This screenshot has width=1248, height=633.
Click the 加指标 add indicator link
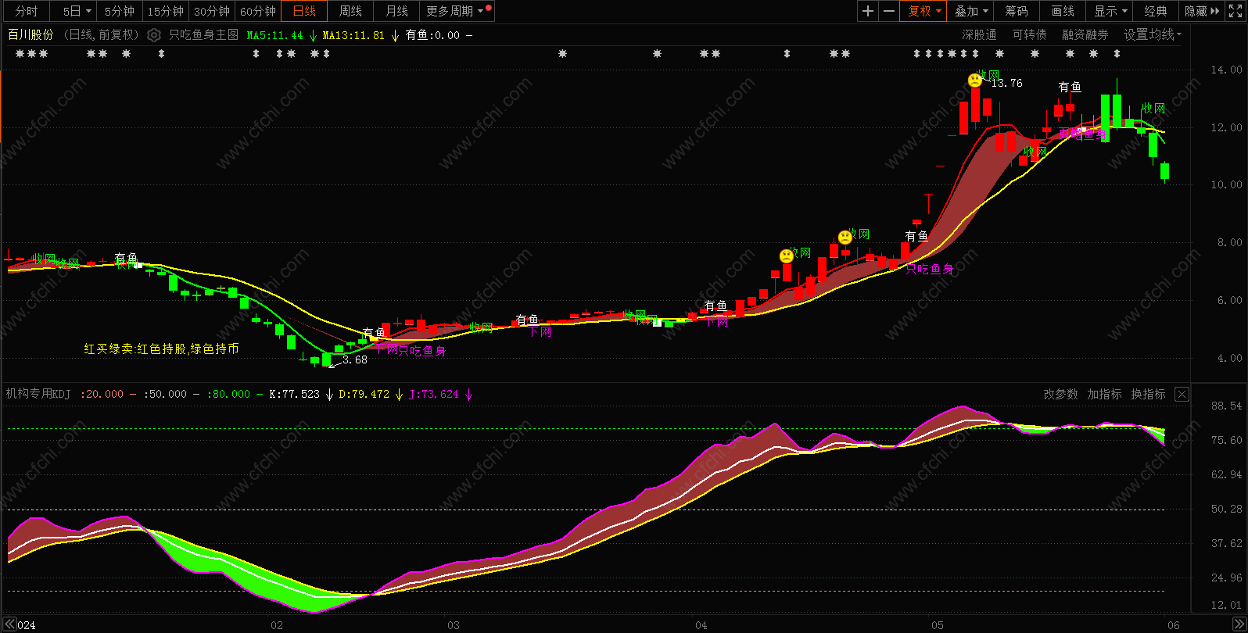click(1104, 394)
